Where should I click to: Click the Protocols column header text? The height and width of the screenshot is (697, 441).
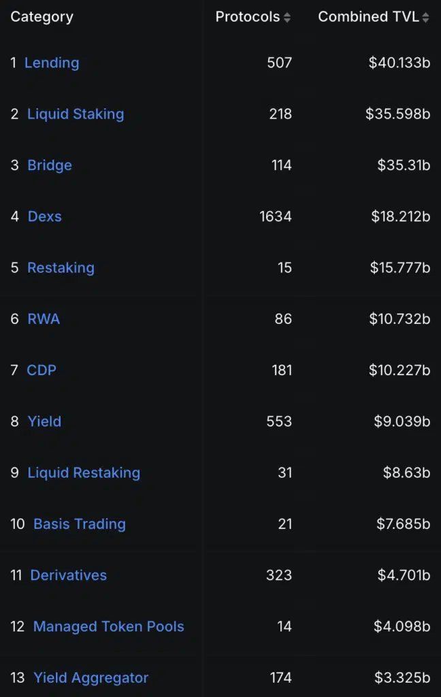(248, 17)
